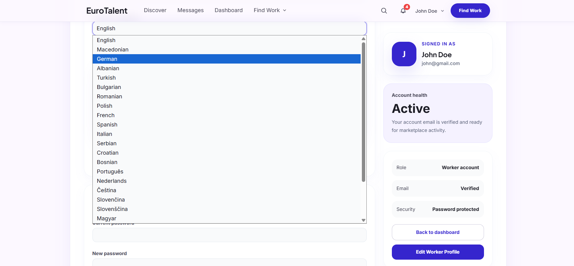Open Dashboard from top navigation
This screenshot has height=266, width=574.
coord(229,10)
